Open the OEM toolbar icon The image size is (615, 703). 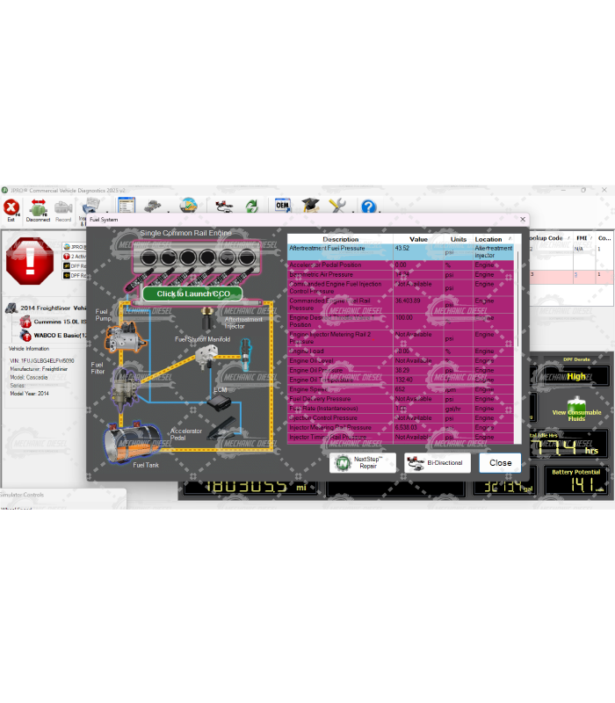point(282,205)
